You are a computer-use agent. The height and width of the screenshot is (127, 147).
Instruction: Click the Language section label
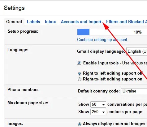click(x=18, y=50)
